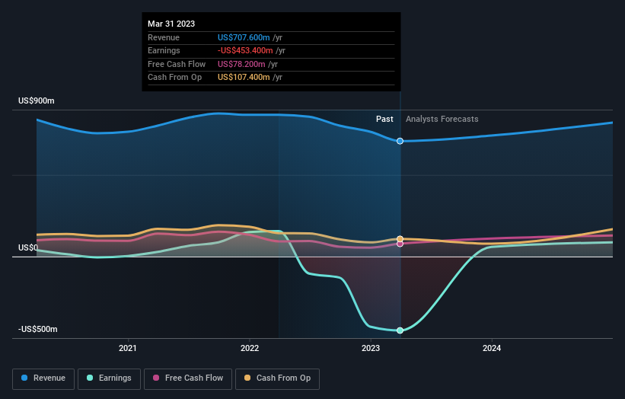Select the Free Cash Flow data point marker

tap(400, 244)
